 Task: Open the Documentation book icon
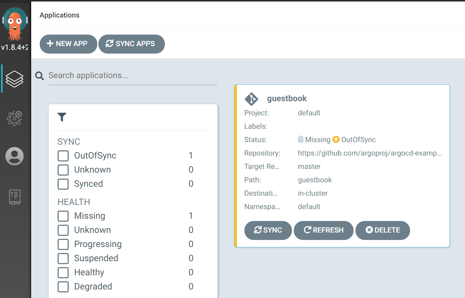tap(14, 197)
